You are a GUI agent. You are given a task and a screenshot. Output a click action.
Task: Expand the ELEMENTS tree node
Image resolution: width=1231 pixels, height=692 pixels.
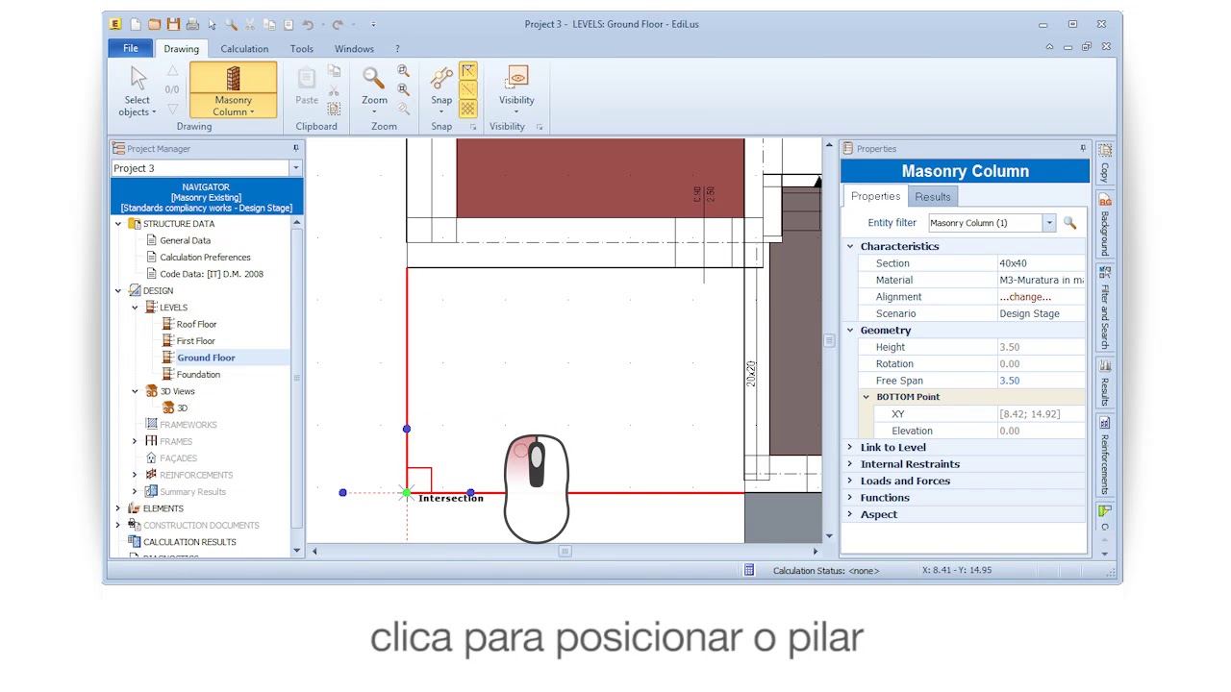click(118, 508)
